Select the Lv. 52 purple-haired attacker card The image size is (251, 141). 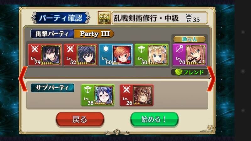pos(80,55)
